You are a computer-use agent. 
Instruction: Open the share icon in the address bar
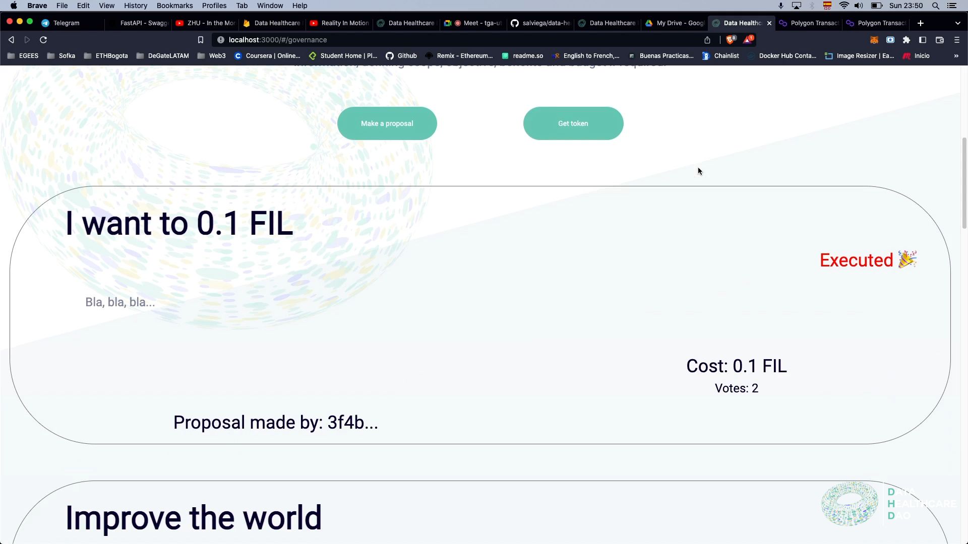tap(707, 40)
